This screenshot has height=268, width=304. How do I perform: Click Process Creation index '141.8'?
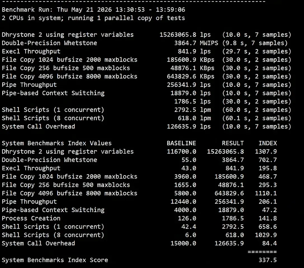pos(268,218)
